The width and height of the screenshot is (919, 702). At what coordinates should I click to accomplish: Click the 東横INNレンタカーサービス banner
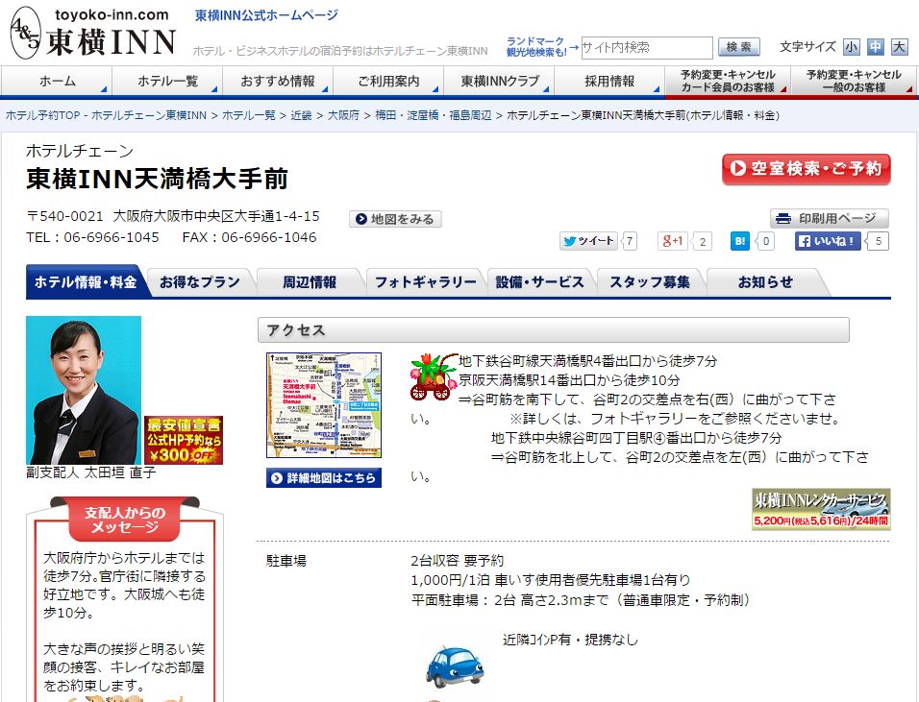(821, 509)
